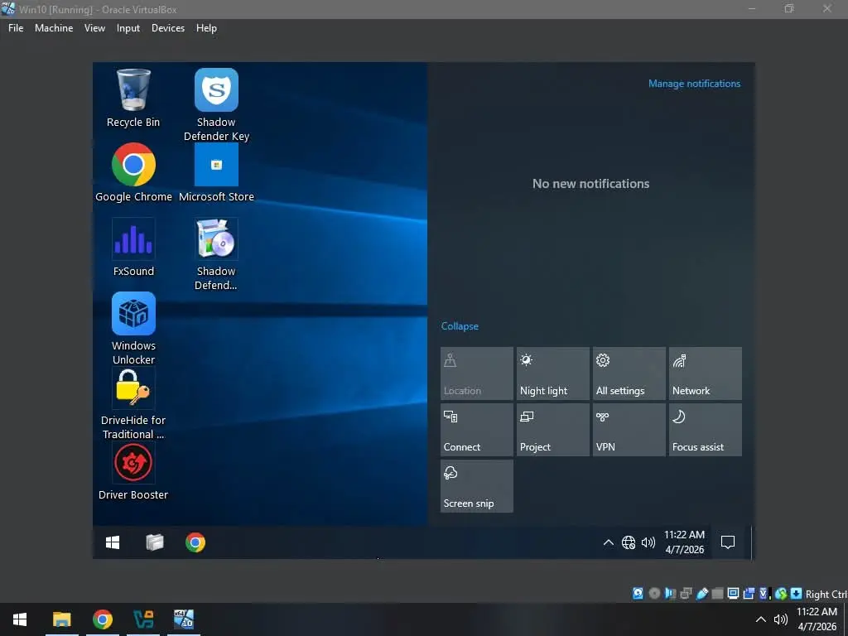Select the Microsoft Store desktop icon
This screenshot has width=848, height=636.
[x=216, y=172]
